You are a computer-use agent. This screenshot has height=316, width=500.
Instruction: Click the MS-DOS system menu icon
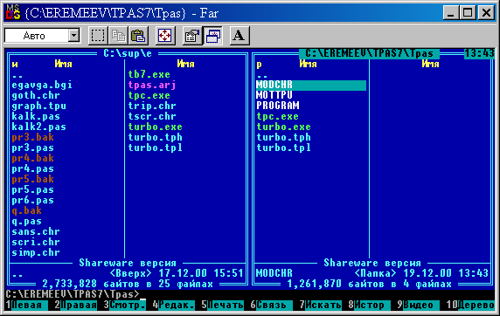pyautogui.click(x=13, y=13)
